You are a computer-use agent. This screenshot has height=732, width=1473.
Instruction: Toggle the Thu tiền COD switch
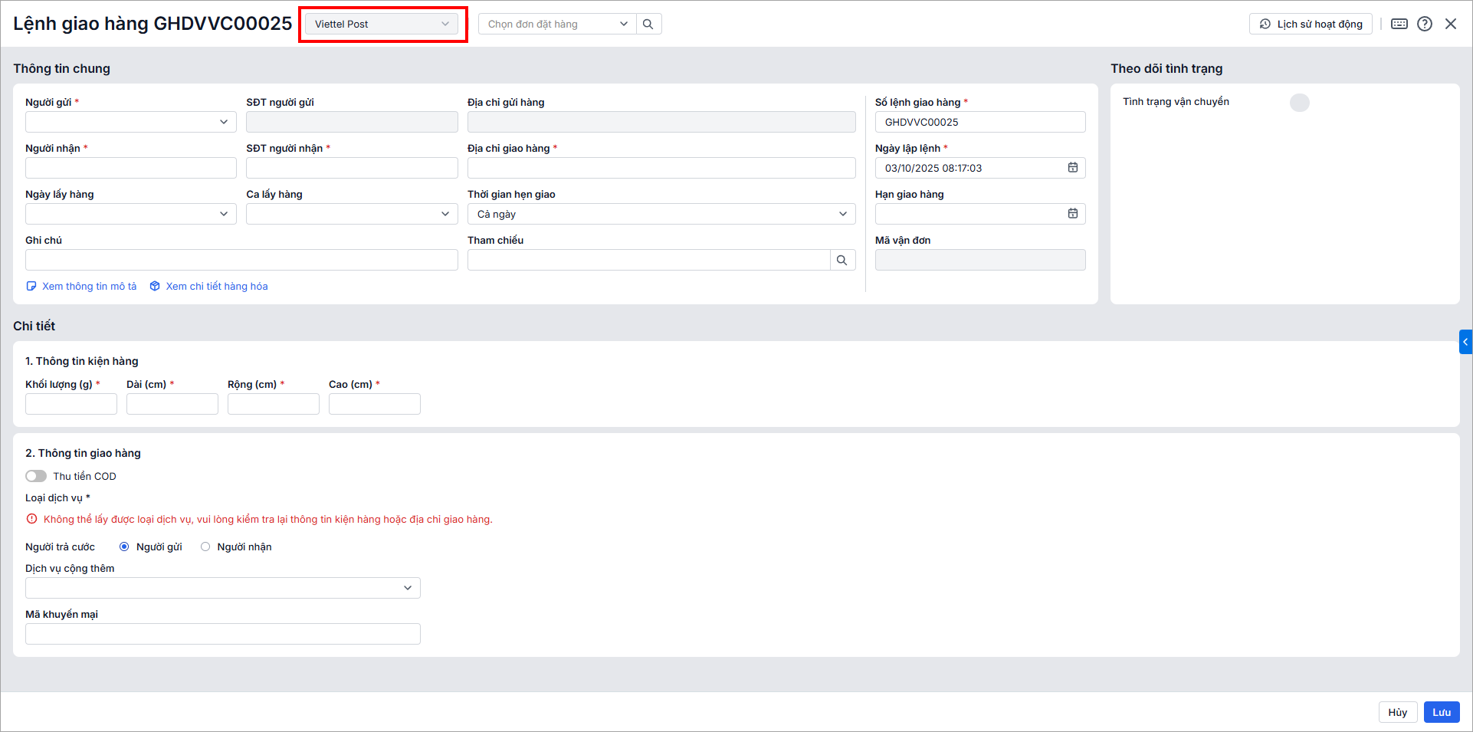click(x=36, y=476)
